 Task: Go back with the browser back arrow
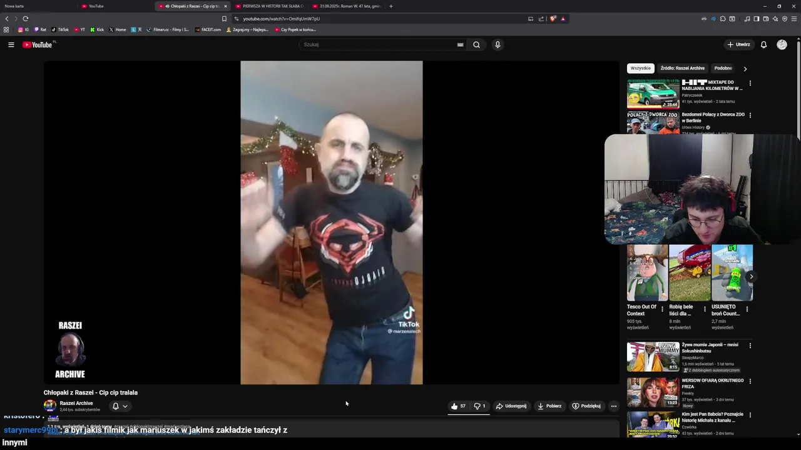pos(7,19)
